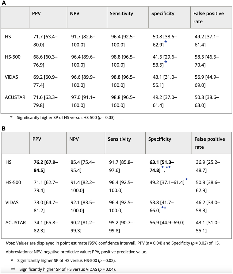Click double asterisk link next to VIDAS specificity 66.0
Screen dimensions: 233x274
(164, 207)
